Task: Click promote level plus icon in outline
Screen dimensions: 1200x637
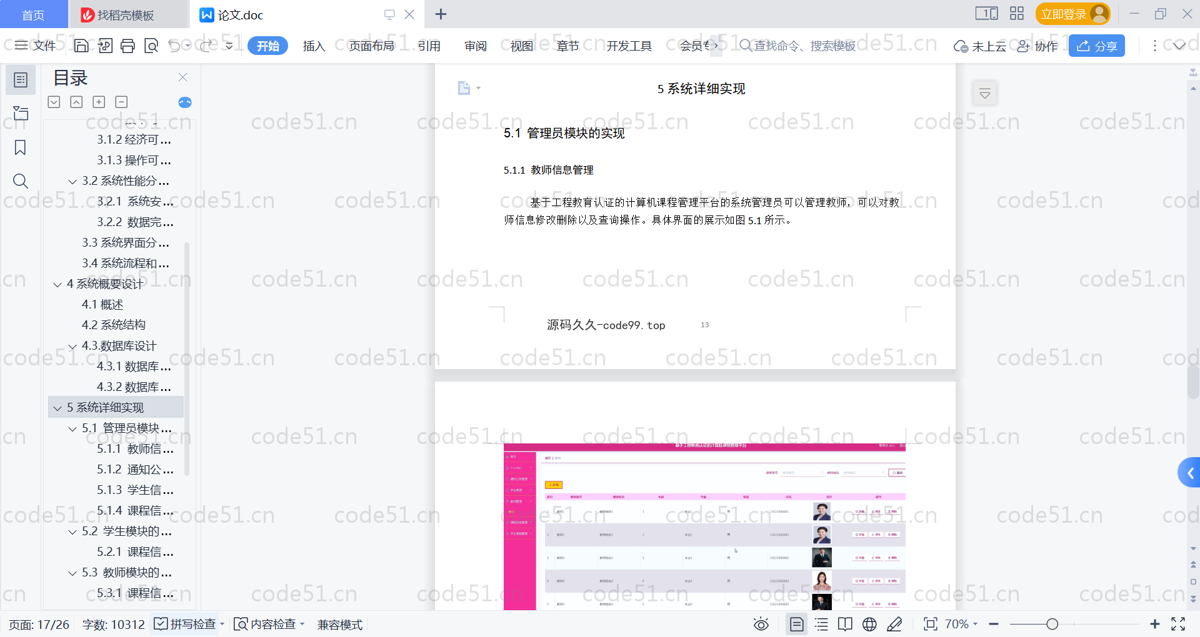Action: click(99, 102)
